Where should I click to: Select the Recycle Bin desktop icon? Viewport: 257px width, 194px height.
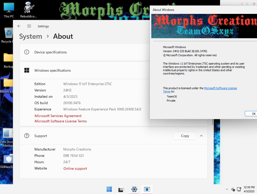(x=6, y=35)
